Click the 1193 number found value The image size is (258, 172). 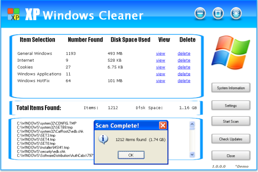(x=71, y=54)
